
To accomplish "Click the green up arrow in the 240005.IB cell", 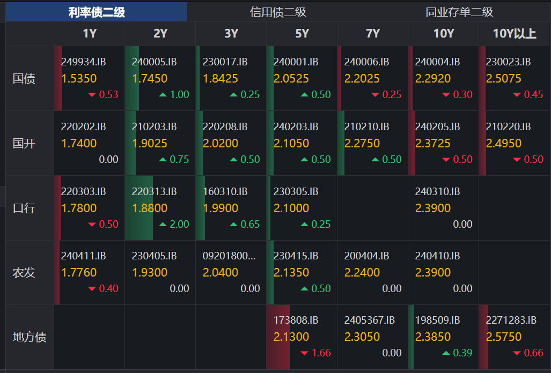I will tap(163, 95).
